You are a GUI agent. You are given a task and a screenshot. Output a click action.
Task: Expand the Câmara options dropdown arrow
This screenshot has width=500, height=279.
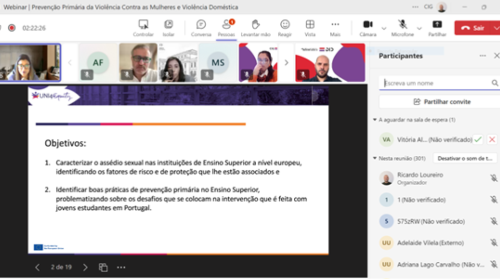click(384, 28)
